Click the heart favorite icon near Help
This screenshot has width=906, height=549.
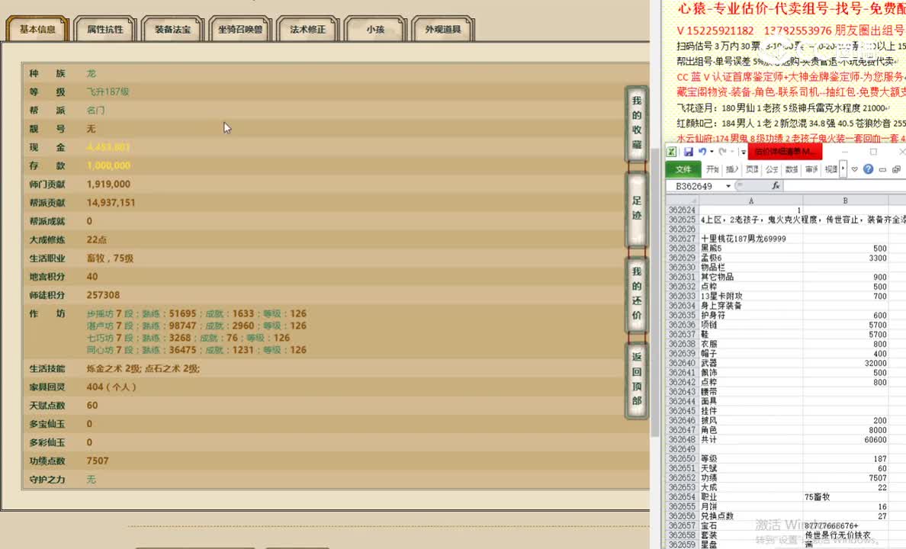tap(854, 169)
